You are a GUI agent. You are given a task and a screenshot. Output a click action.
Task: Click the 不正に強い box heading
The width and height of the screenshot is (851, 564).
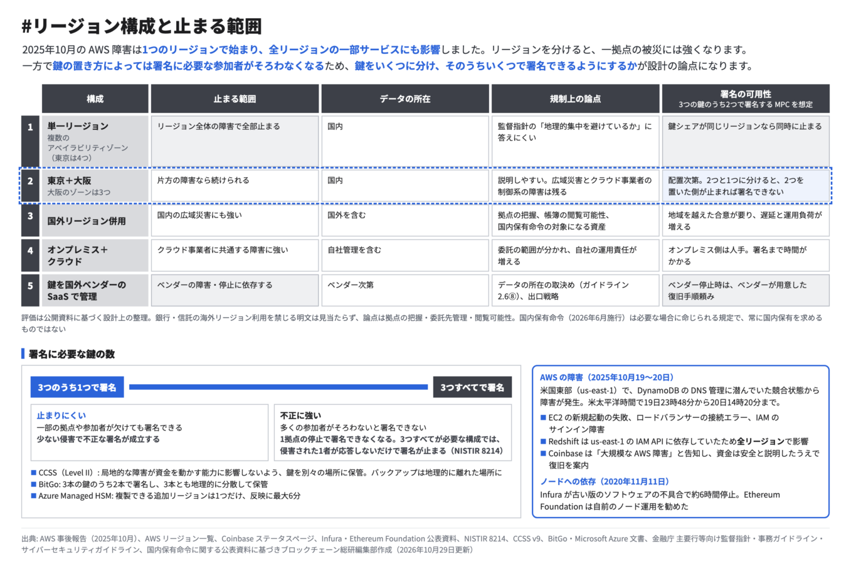tap(300, 415)
